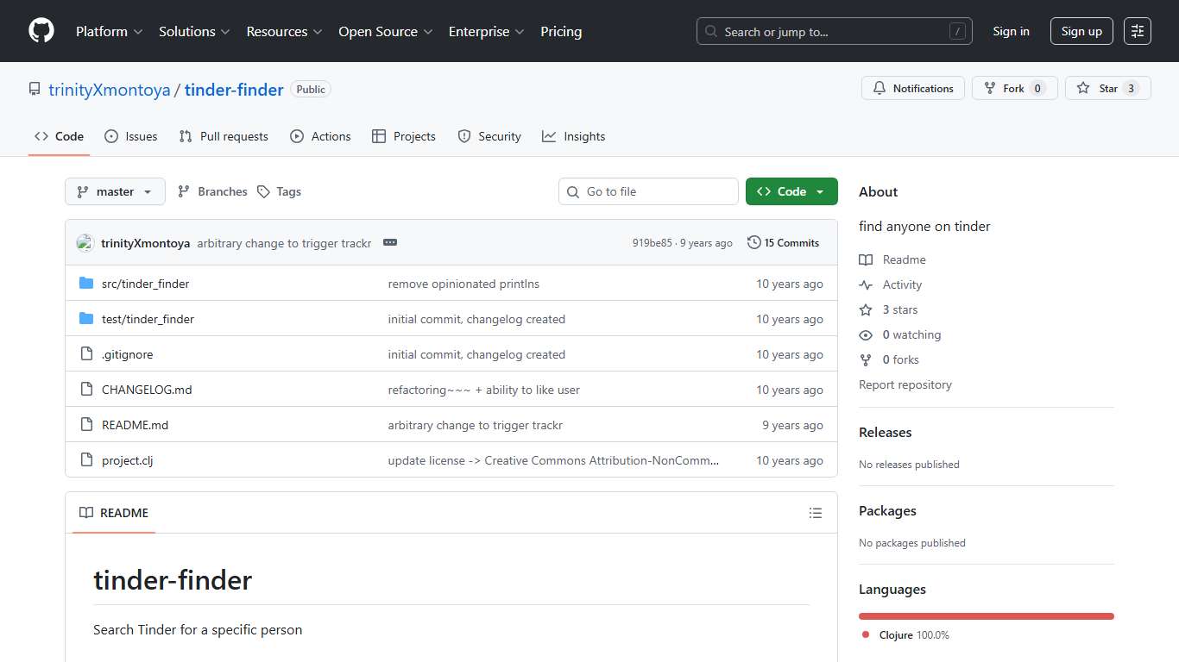Screen dimensions: 1179x662
Task: Switch to the Issues tab
Action: [131, 136]
